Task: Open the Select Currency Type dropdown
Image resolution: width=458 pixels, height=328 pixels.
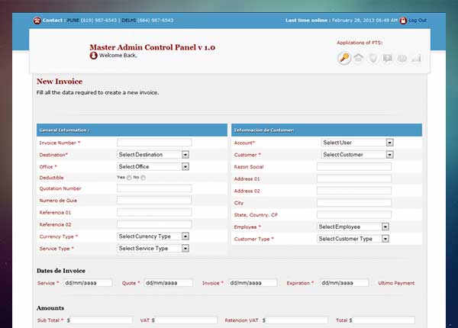Action: point(153,236)
